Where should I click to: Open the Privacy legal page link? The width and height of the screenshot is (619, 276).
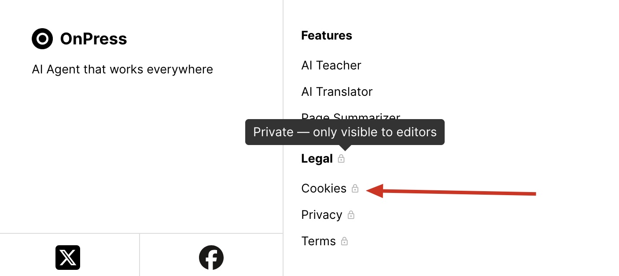pyautogui.click(x=321, y=215)
